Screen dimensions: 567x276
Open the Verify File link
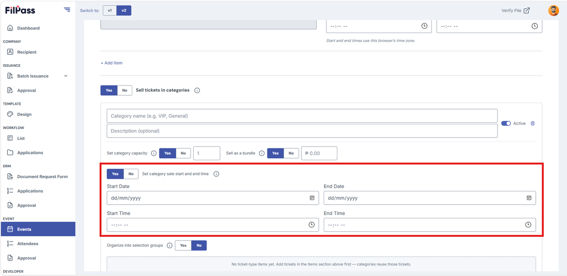515,10
